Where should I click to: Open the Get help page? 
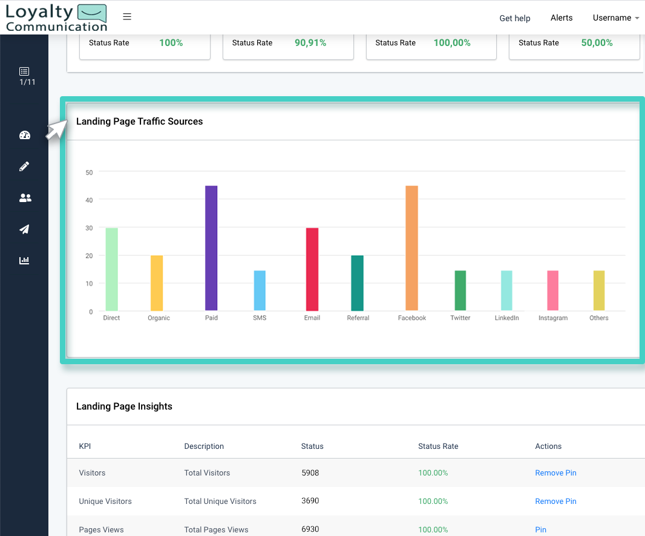515,18
